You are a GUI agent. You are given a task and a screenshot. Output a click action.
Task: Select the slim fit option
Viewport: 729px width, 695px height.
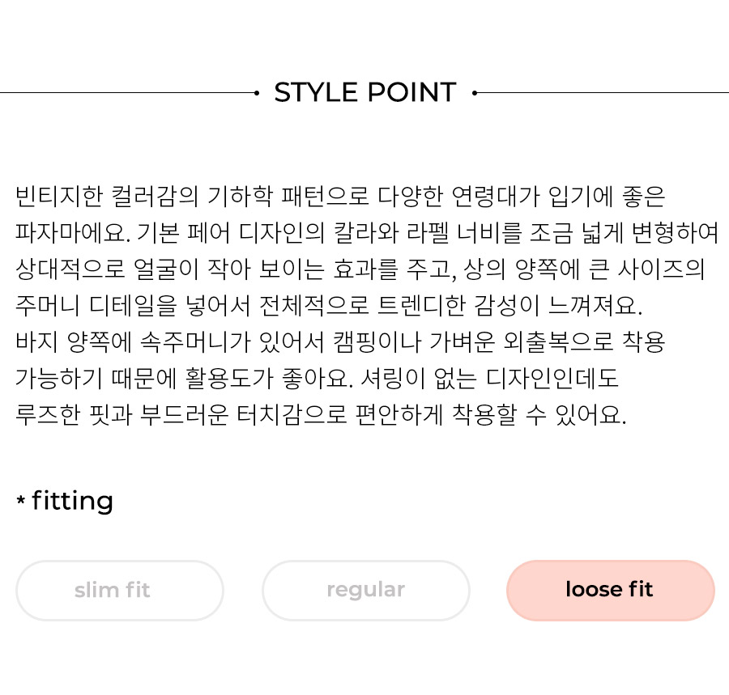coord(120,590)
